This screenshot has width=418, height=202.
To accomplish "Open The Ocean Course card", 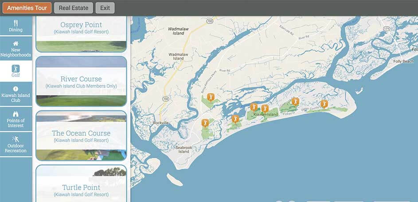I will pos(81,135).
